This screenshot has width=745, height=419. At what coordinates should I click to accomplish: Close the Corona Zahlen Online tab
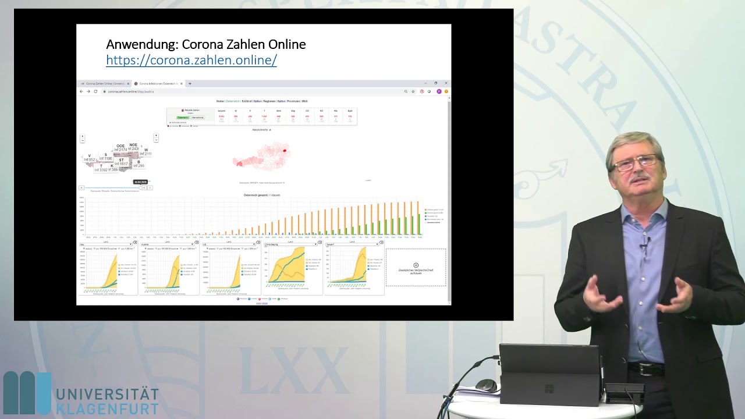click(x=128, y=83)
